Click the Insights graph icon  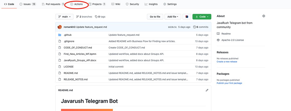146,4
